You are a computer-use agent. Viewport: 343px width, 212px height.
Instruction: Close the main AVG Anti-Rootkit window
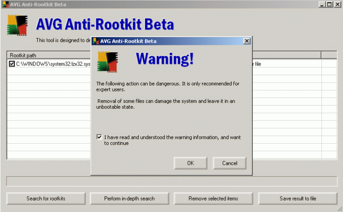pyautogui.click(x=337, y=5)
